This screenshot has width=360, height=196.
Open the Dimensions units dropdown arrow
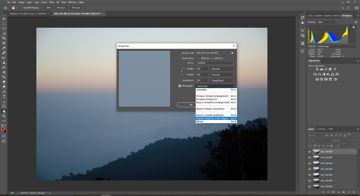click(x=198, y=58)
